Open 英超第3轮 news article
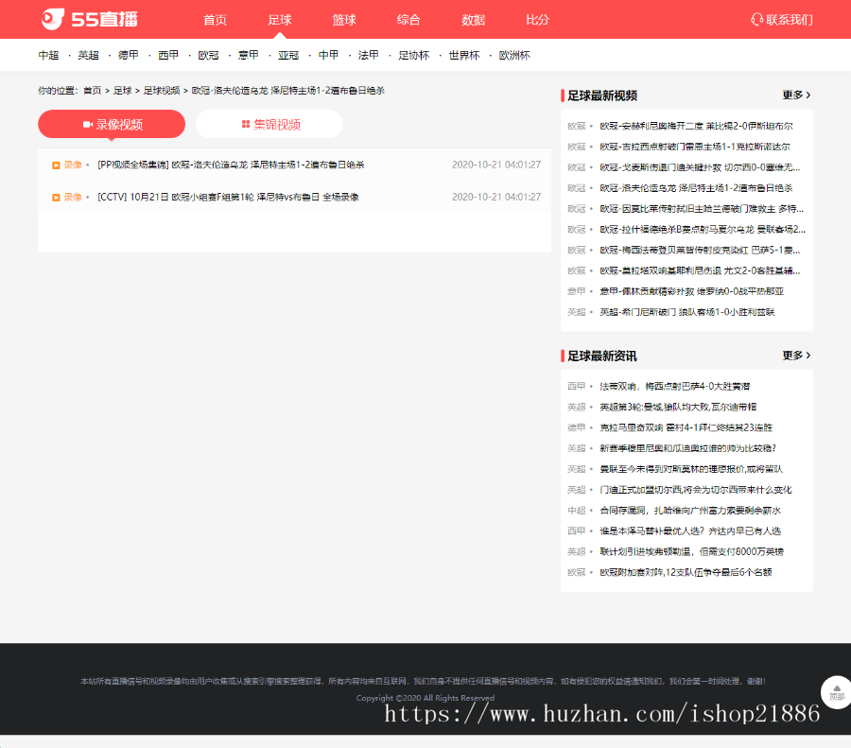 tap(678, 407)
